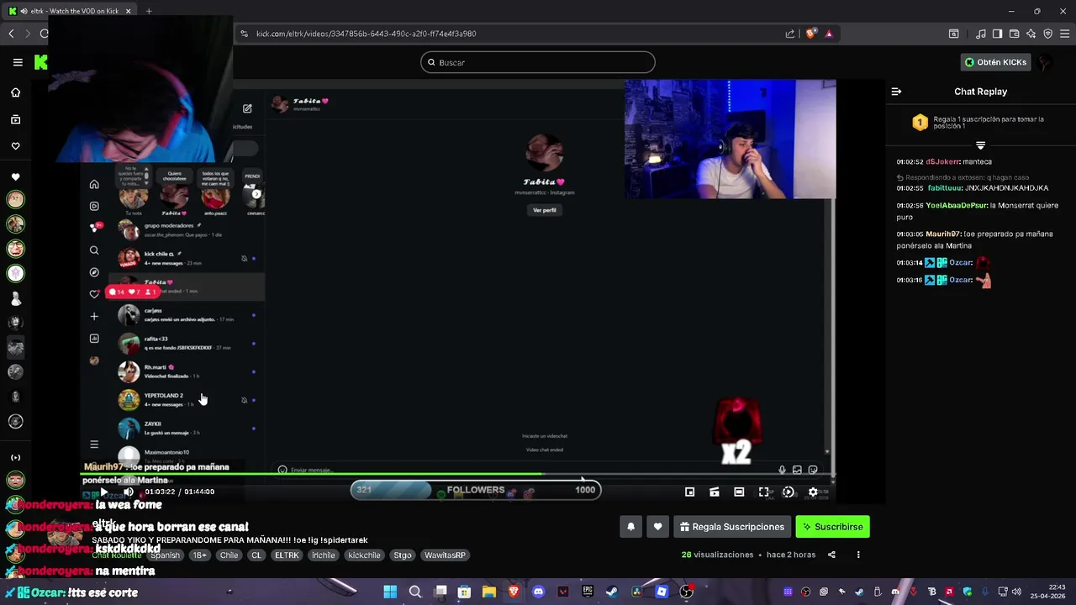Open playback speed menu in player
The height and width of the screenshot is (605, 1076).
tap(788, 492)
